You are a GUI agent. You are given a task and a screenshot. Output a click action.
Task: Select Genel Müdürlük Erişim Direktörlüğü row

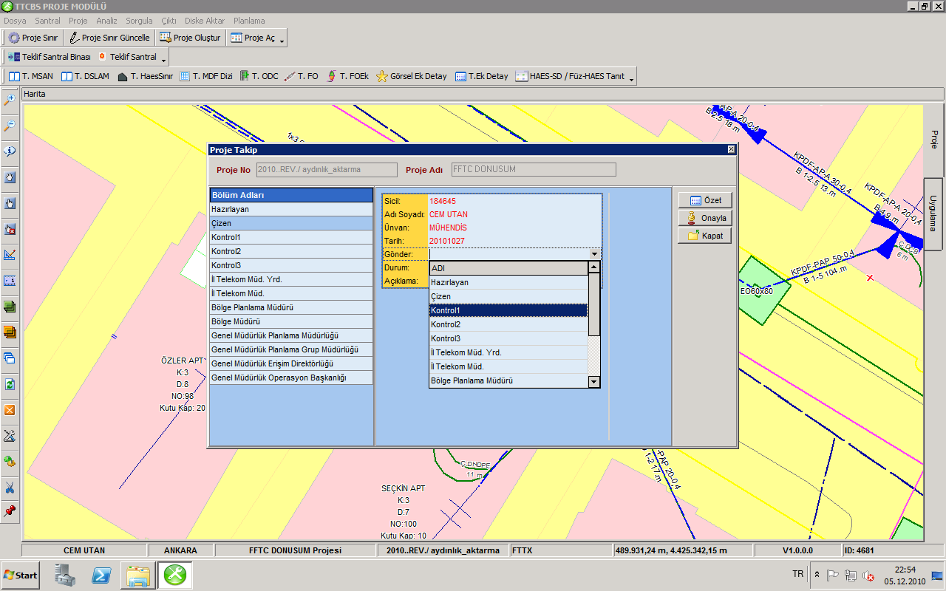pos(291,363)
